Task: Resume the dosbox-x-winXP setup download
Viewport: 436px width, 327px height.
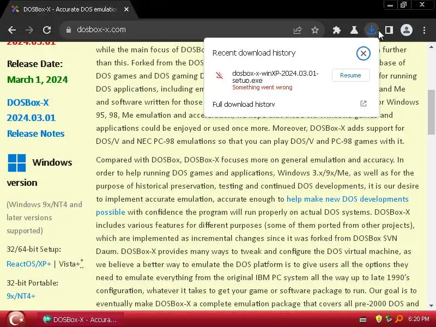Action: point(350,75)
